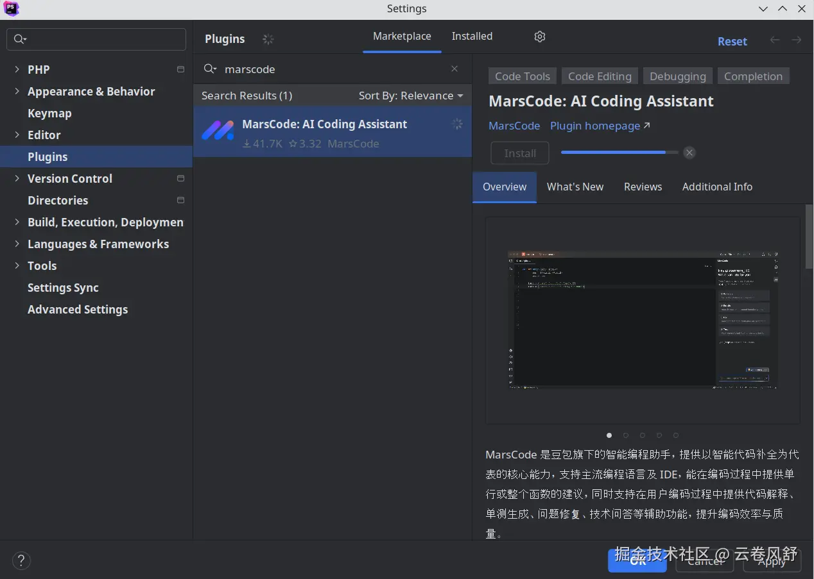Select Settings Sync in settings tree
This screenshot has width=814, height=579.
63,287
